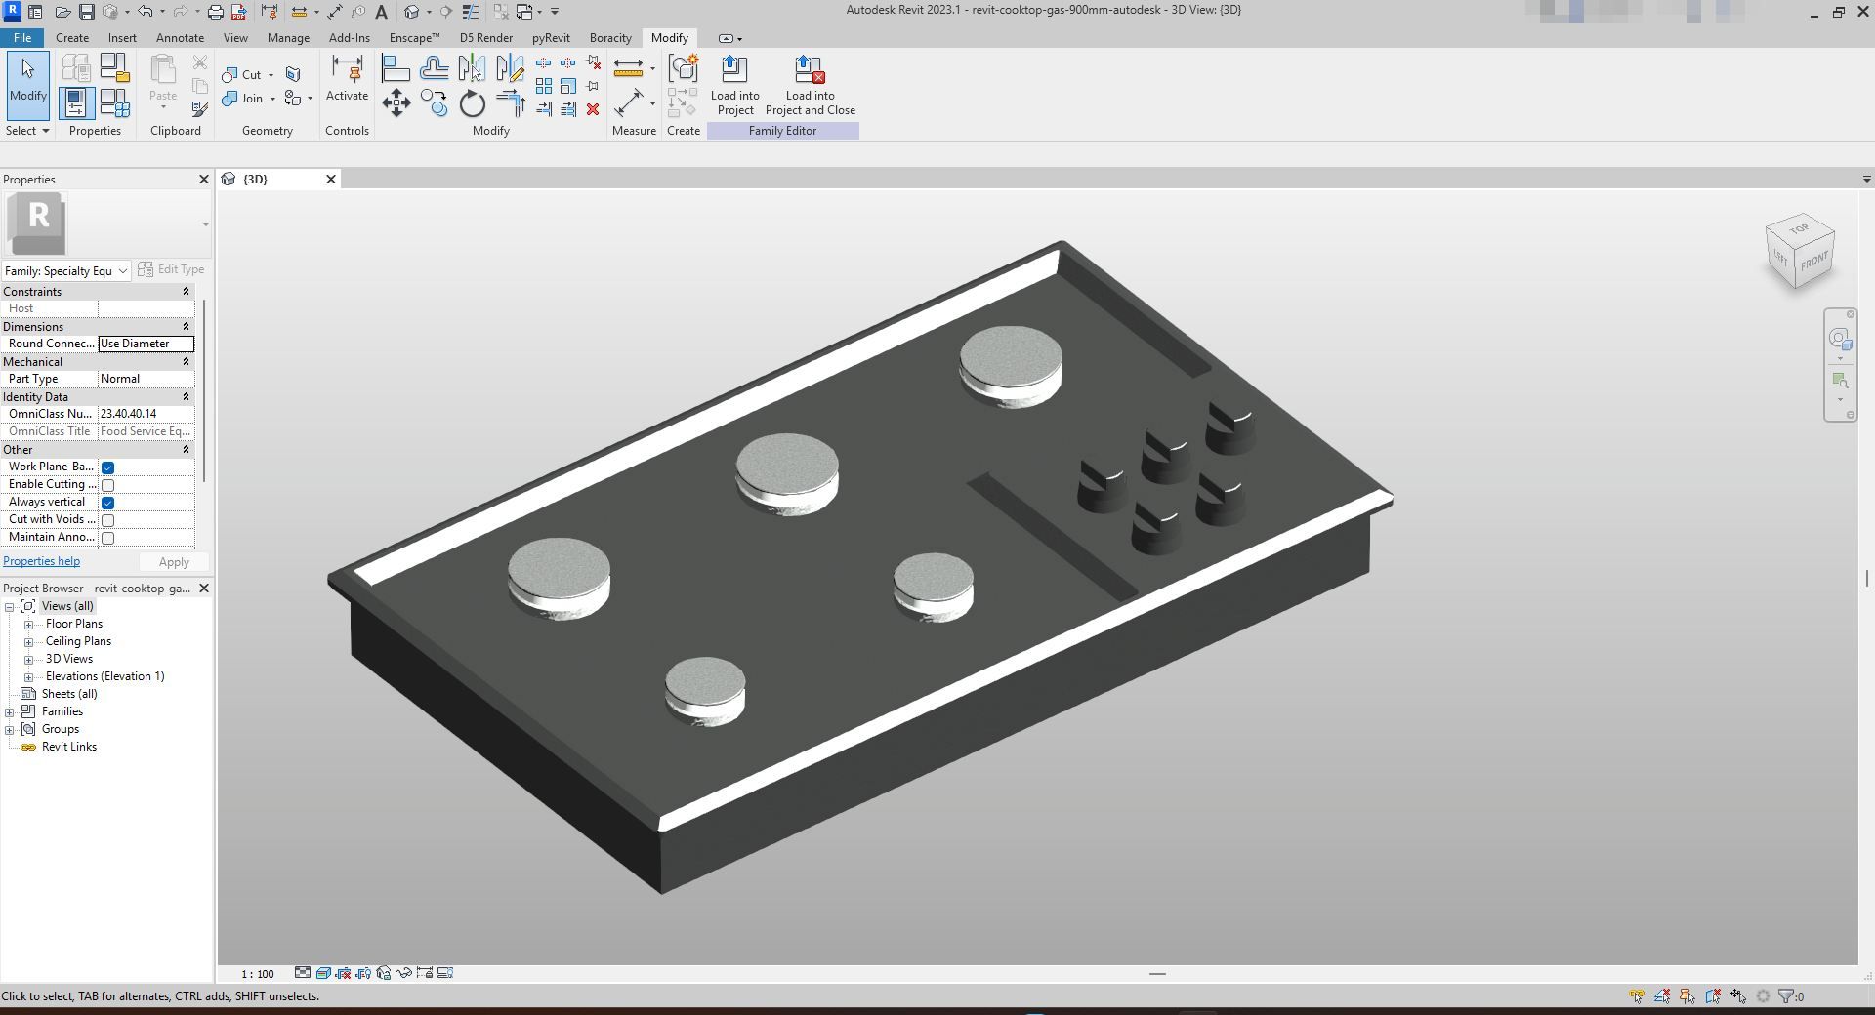The width and height of the screenshot is (1875, 1015).
Task: Click the ViewCube FRONT face
Action: 1814,262
